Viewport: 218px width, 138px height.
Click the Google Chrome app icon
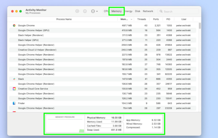(x=14, y=25)
